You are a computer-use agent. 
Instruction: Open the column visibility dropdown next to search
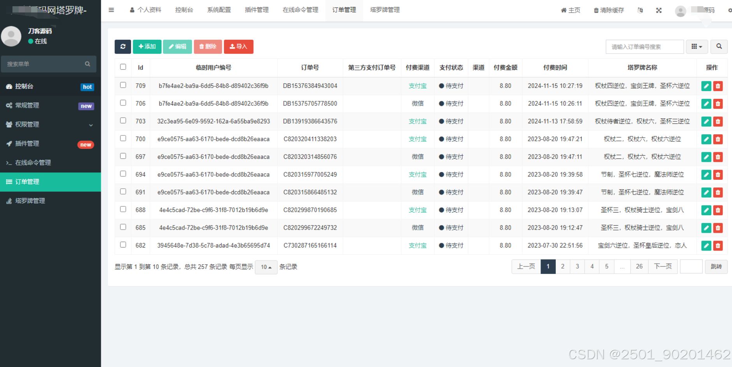(697, 47)
